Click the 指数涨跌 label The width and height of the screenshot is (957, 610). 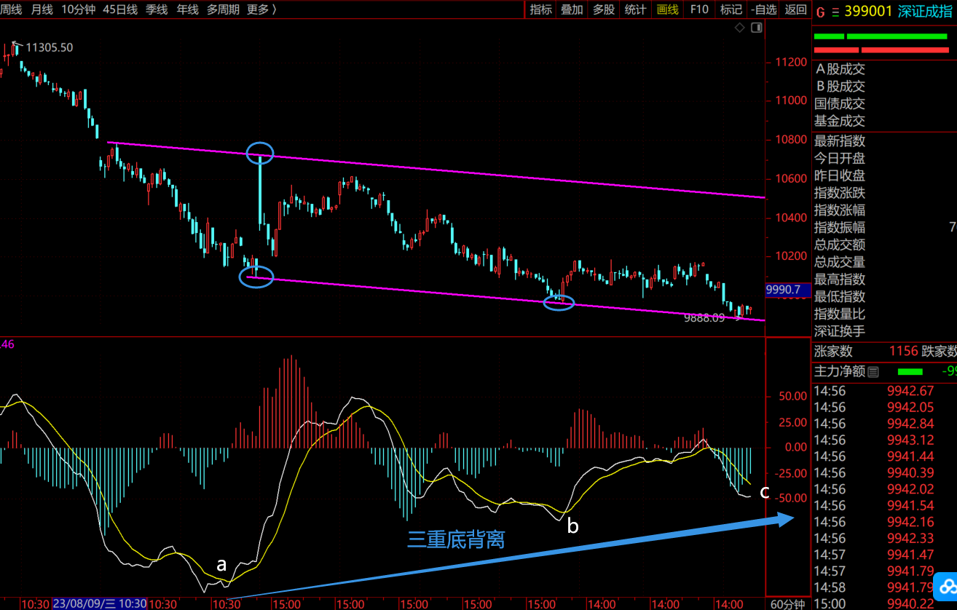click(x=840, y=193)
